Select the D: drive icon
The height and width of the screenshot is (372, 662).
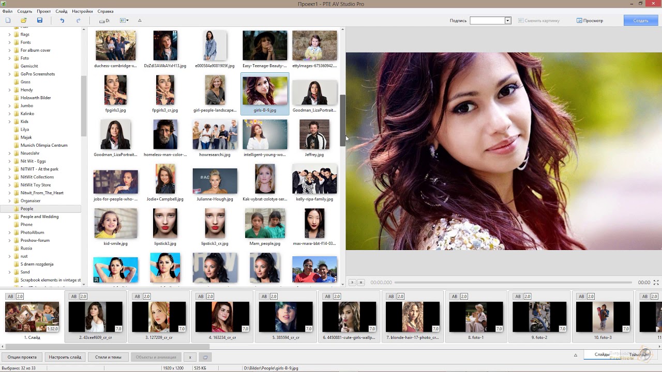[x=104, y=21]
